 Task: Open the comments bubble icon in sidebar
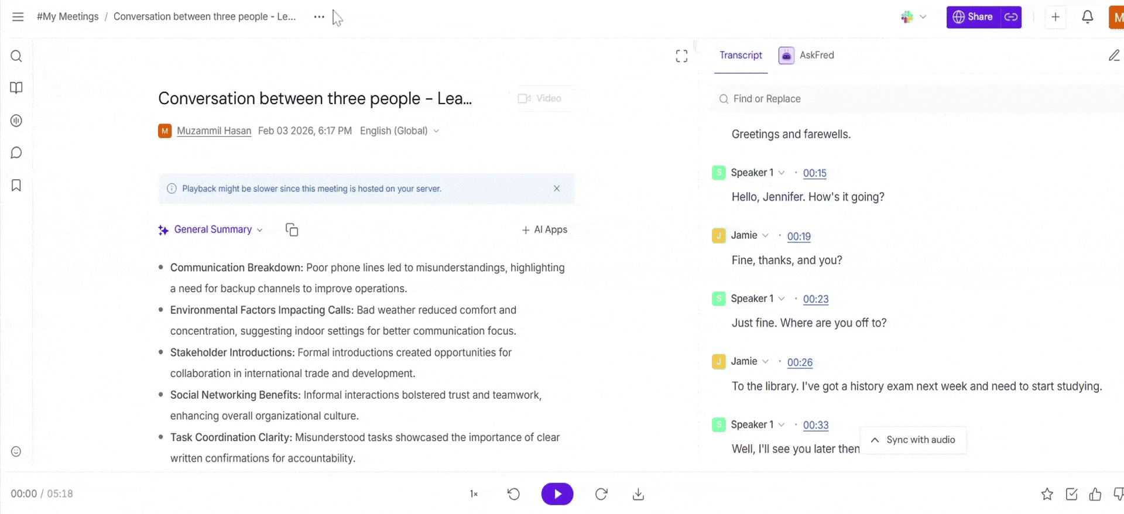tap(16, 153)
